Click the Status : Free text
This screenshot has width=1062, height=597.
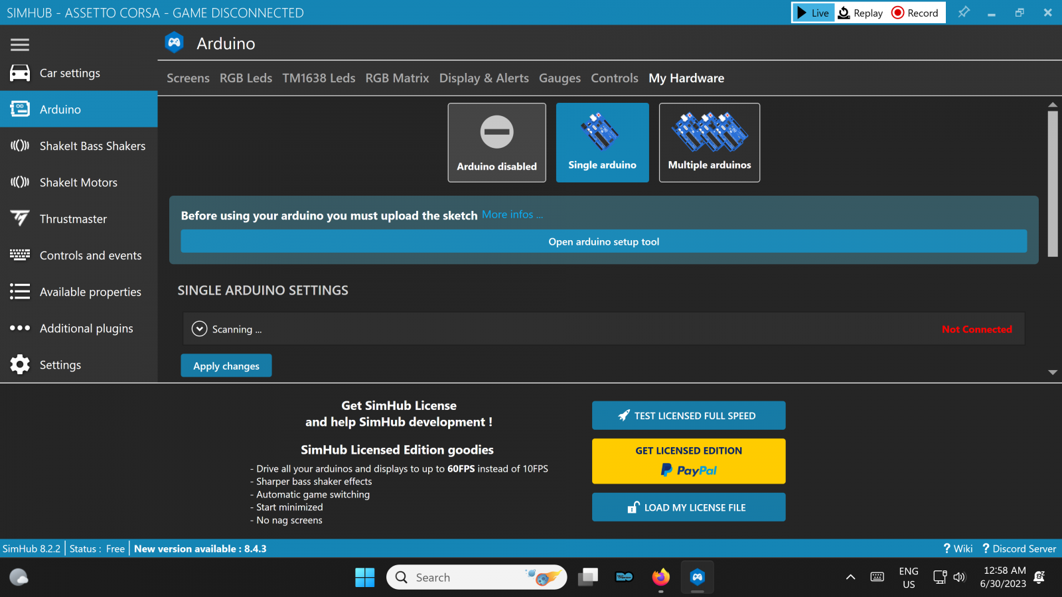pyautogui.click(x=97, y=549)
